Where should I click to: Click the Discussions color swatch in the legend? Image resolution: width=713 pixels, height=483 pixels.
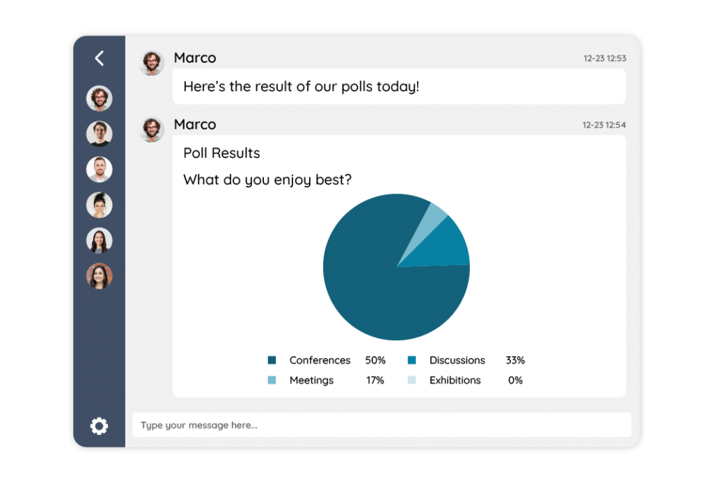tap(410, 361)
